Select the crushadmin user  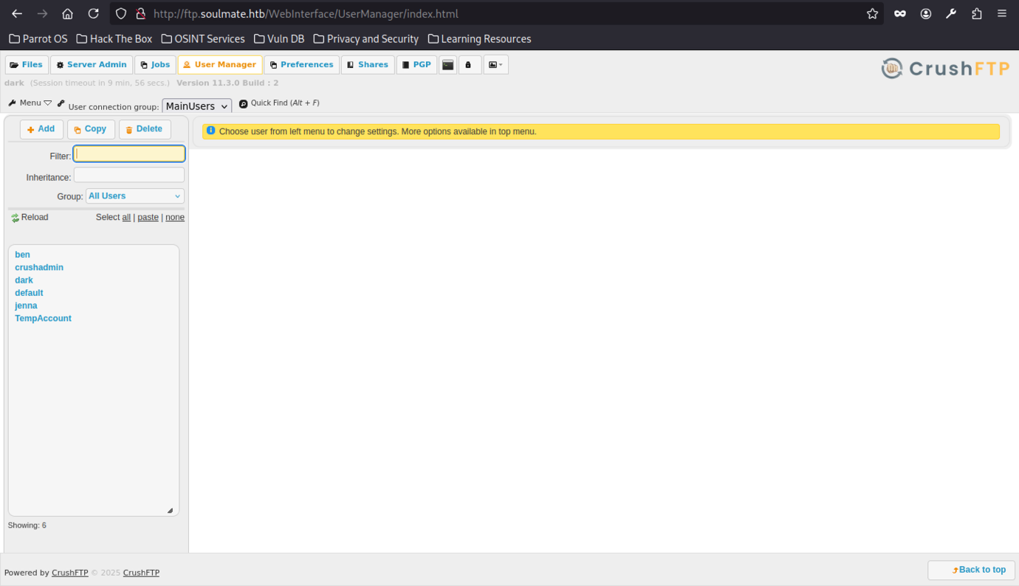coord(39,267)
